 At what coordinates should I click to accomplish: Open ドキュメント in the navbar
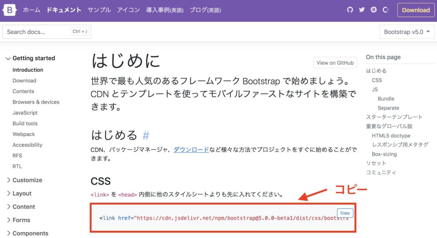click(64, 10)
